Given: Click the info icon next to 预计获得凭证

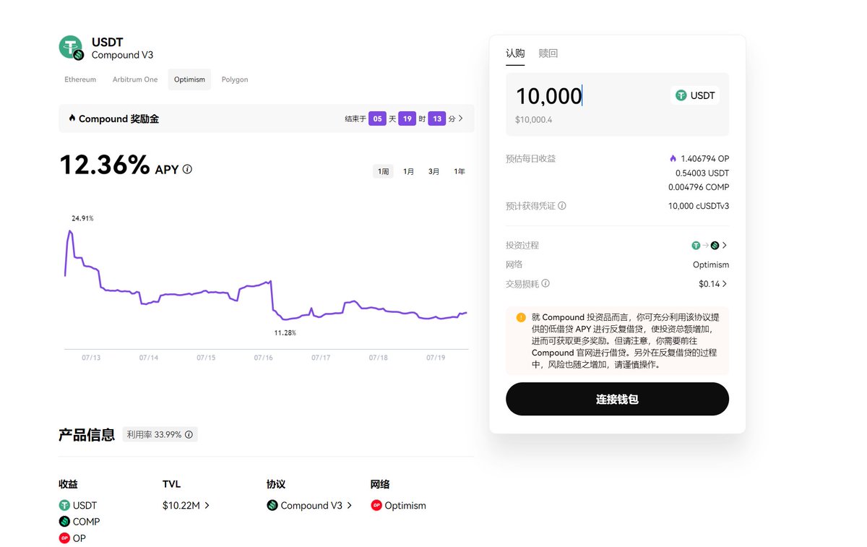Looking at the screenshot, I should coord(562,206).
